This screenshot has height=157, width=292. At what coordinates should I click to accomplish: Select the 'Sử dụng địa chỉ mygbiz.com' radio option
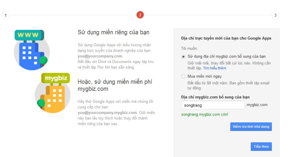click(x=183, y=57)
